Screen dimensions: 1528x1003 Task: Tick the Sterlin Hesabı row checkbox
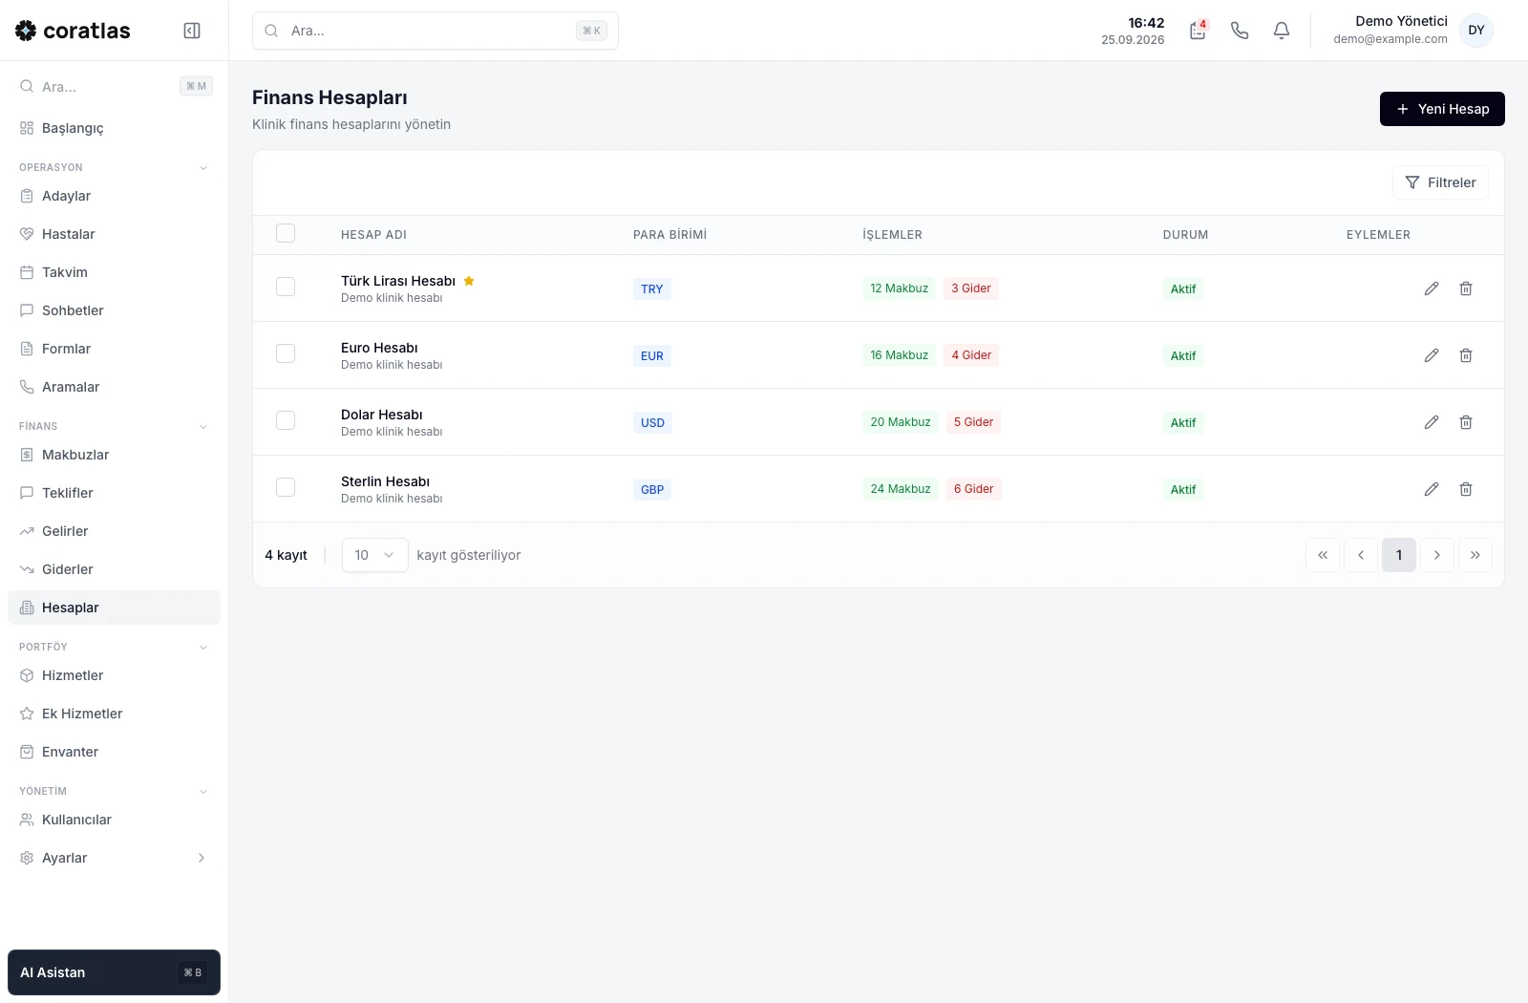(x=286, y=487)
